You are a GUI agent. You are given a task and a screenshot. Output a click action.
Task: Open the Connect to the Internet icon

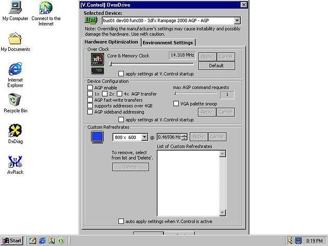click(46, 8)
